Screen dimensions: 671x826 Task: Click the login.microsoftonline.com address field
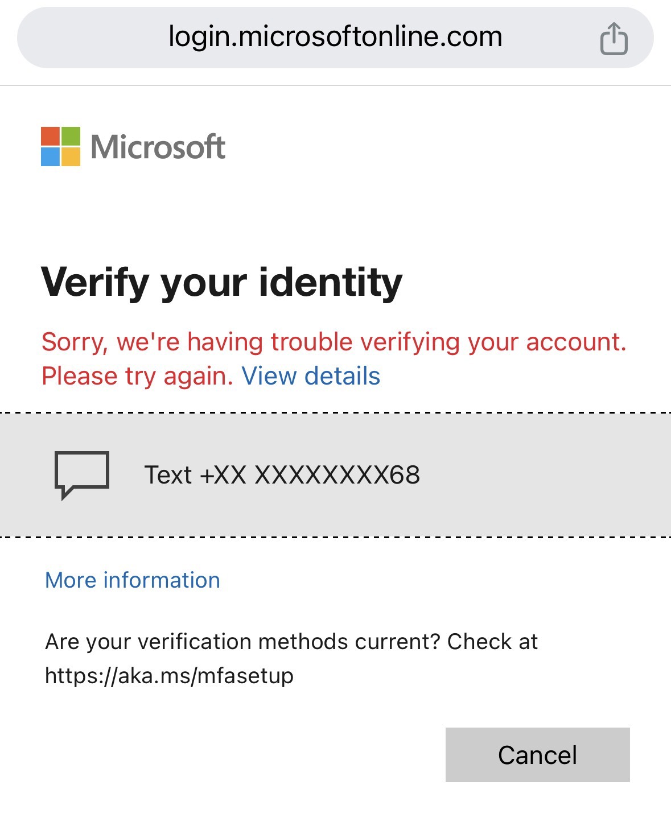click(x=335, y=38)
